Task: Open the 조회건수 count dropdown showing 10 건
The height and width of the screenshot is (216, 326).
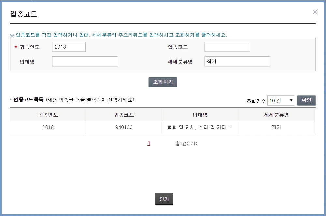Action: point(281,100)
